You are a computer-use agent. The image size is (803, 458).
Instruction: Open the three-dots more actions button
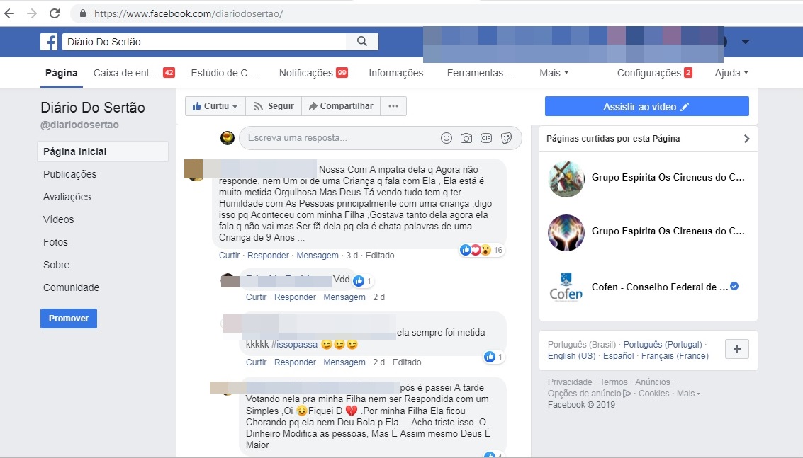pos(393,106)
